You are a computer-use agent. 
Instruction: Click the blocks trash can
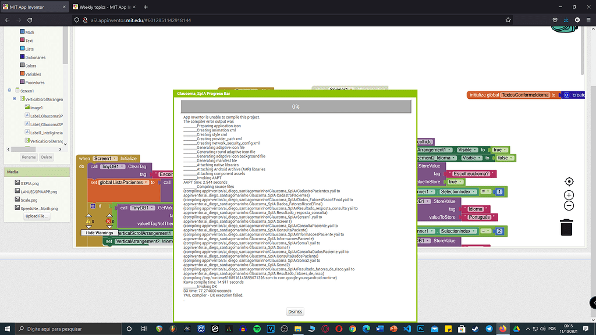click(566, 227)
